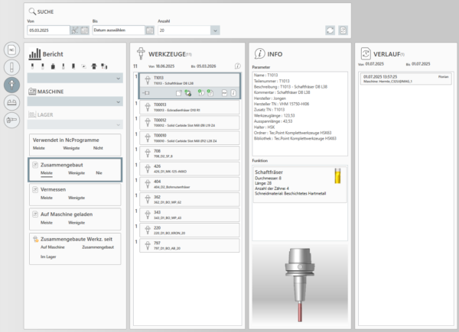Expand the Anzahl dropdown showing 20

click(x=214, y=31)
